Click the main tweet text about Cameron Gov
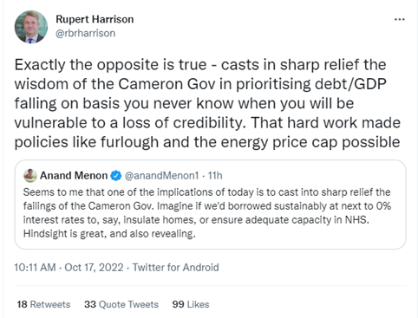This screenshot has height=318, width=418. pos(207,103)
